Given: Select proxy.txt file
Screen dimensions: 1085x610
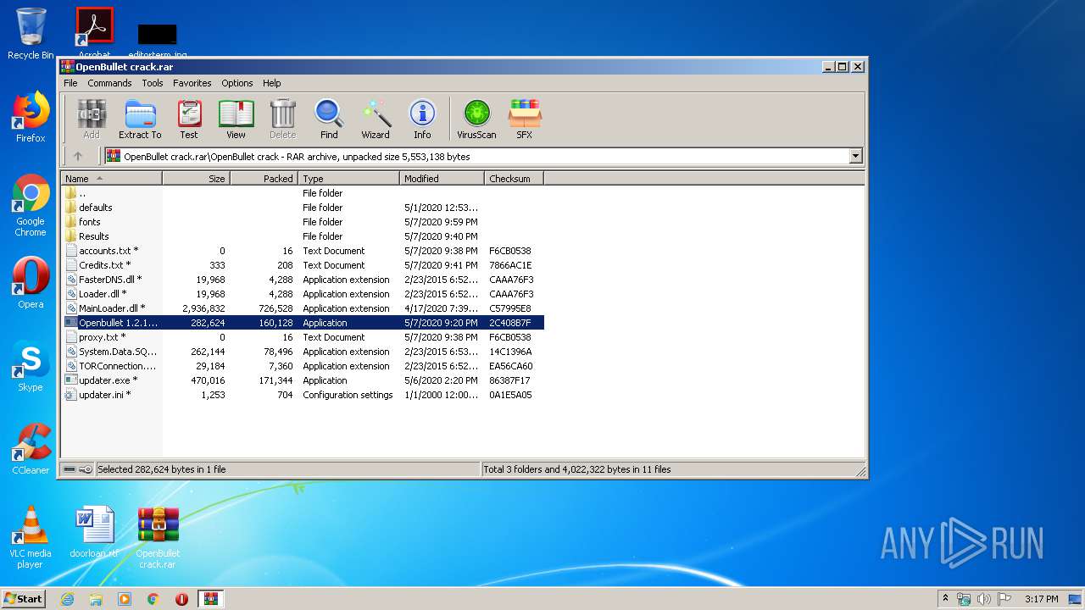Looking at the screenshot, I should pos(303,337).
